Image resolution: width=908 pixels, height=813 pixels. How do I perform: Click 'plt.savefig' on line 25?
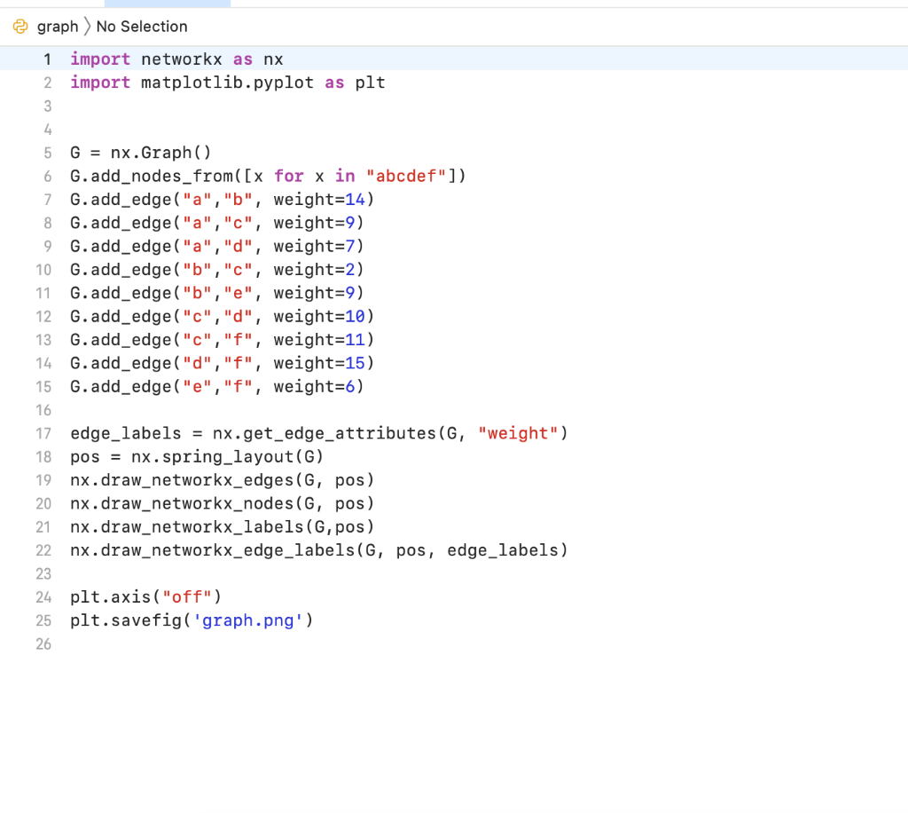[x=126, y=620]
